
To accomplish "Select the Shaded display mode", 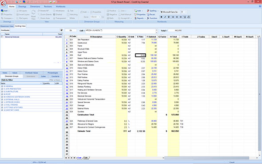I will pos(58,14).
